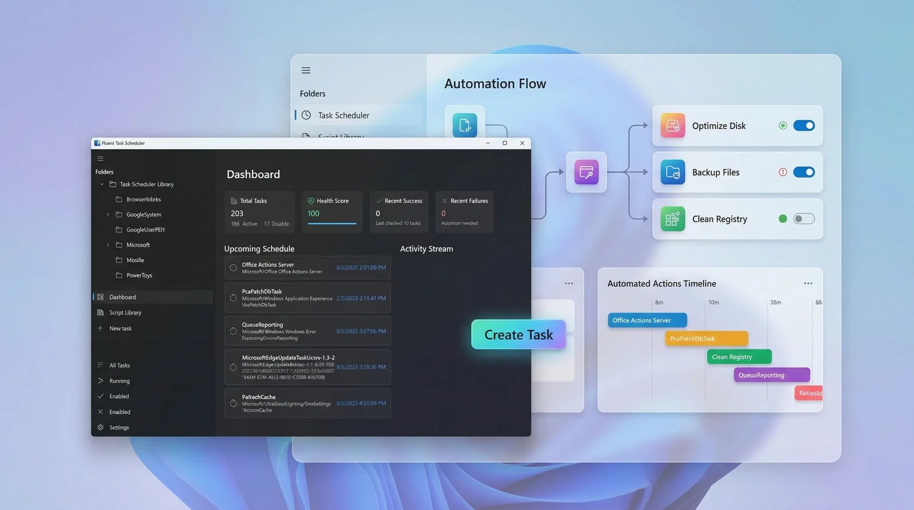Image resolution: width=914 pixels, height=510 pixels.
Task: Select Task Scheduler in the background window
Action: coord(359,115)
